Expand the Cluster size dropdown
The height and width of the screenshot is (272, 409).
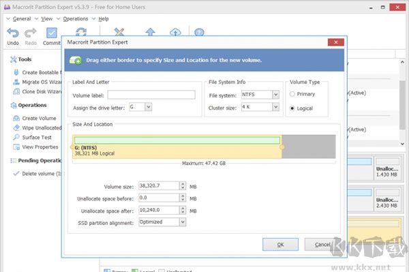275,107
